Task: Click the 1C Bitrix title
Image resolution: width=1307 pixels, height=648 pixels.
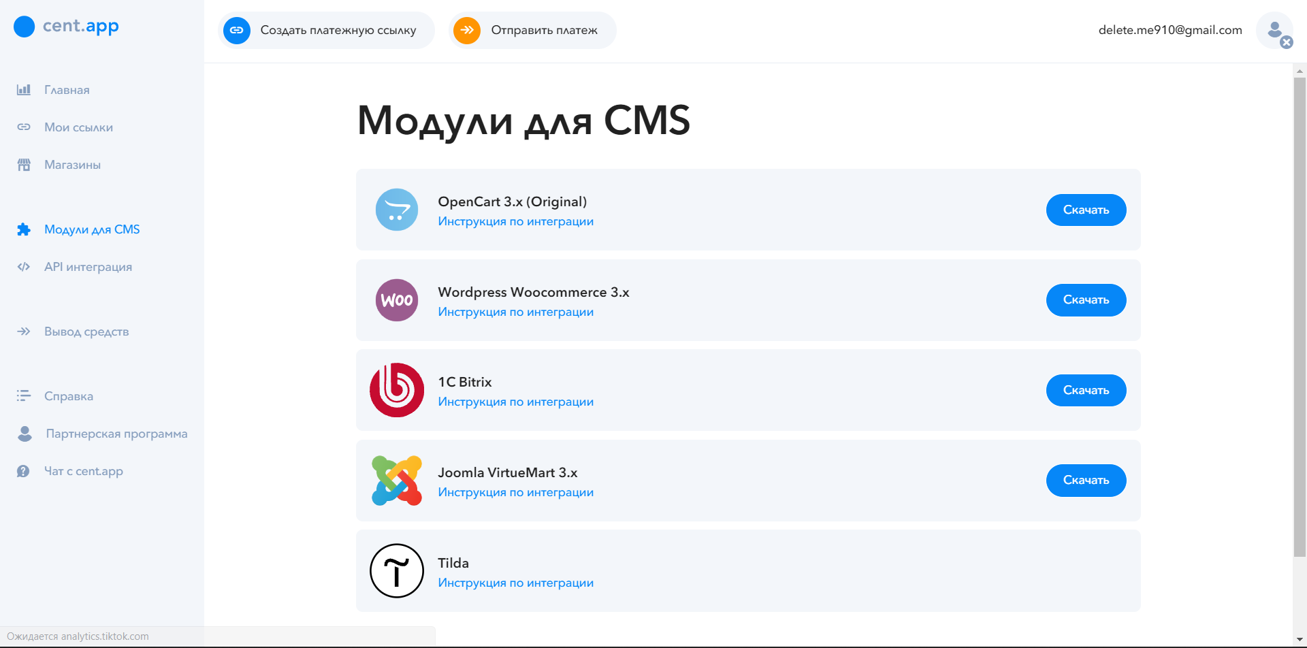Action: pyautogui.click(x=464, y=382)
